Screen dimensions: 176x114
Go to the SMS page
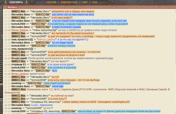[85, 2]
